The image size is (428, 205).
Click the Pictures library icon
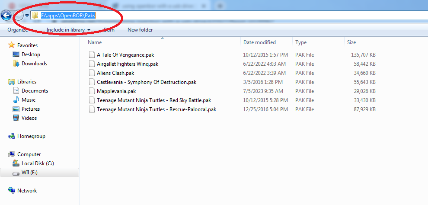click(x=16, y=109)
